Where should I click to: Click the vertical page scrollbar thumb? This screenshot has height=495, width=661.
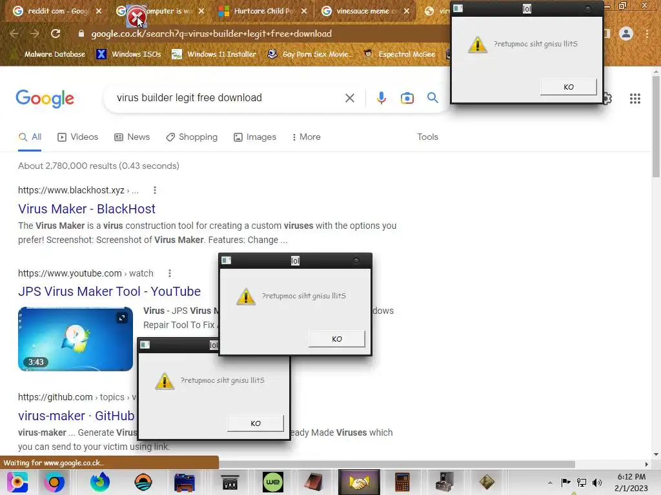pyautogui.click(x=656, y=126)
